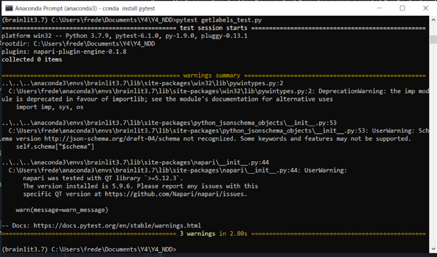The height and width of the screenshot is (257, 437).
Task: Click the vertical scrollbar thumb
Action: click(433, 40)
